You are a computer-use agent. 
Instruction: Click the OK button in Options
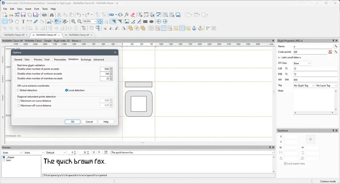click(x=72, y=122)
